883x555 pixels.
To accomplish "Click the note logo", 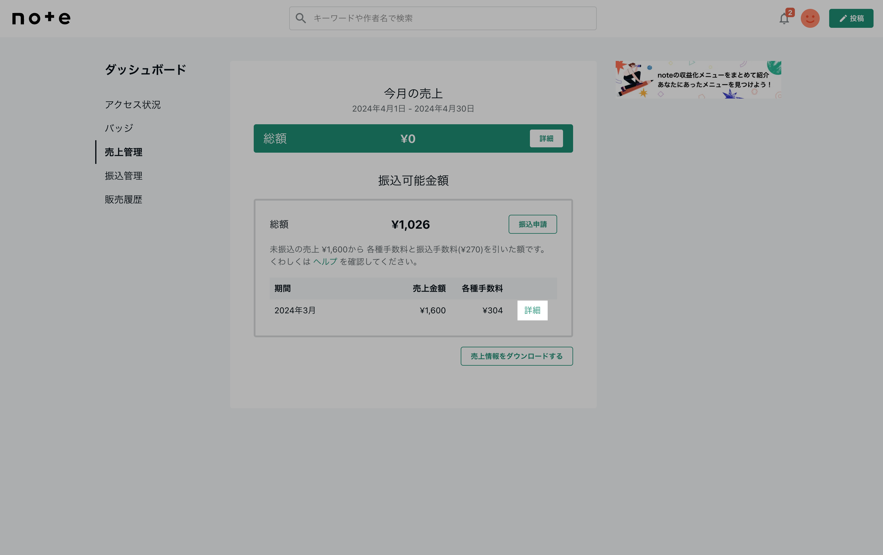I will (x=41, y=18).
